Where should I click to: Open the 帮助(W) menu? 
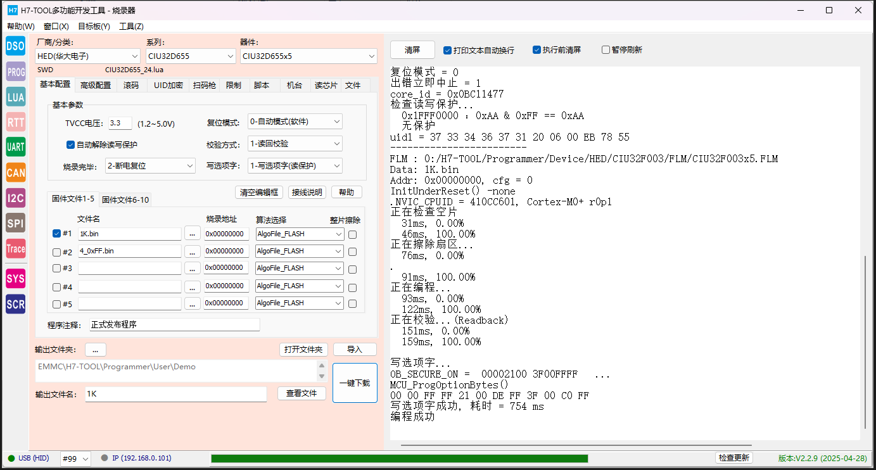(21, 27)
